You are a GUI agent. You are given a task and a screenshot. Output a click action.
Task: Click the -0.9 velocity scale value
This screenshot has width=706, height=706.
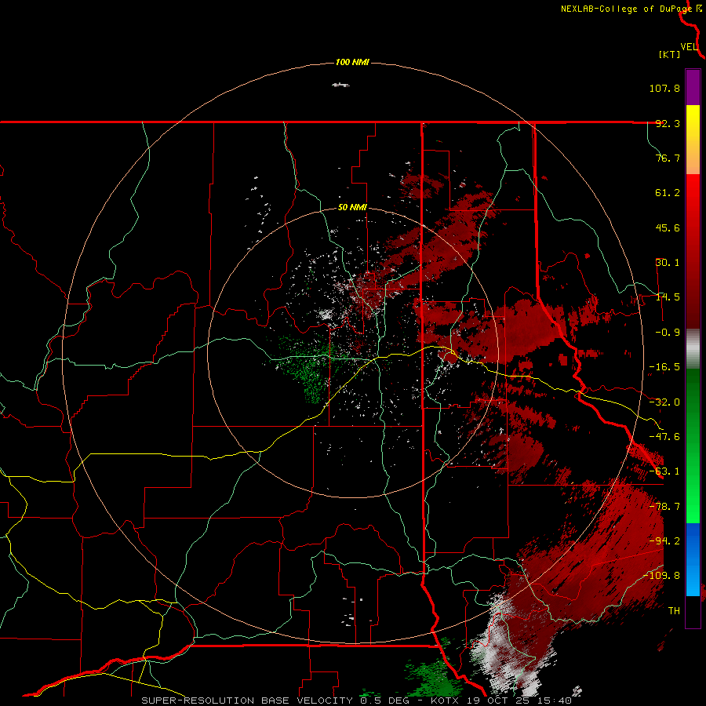(668, 333)
